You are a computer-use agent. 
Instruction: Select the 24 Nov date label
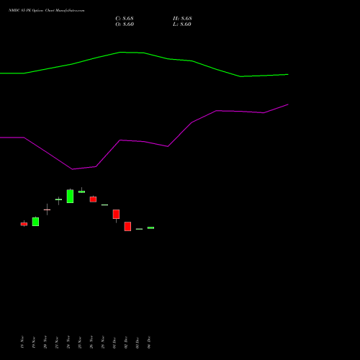tap(68, 342)
